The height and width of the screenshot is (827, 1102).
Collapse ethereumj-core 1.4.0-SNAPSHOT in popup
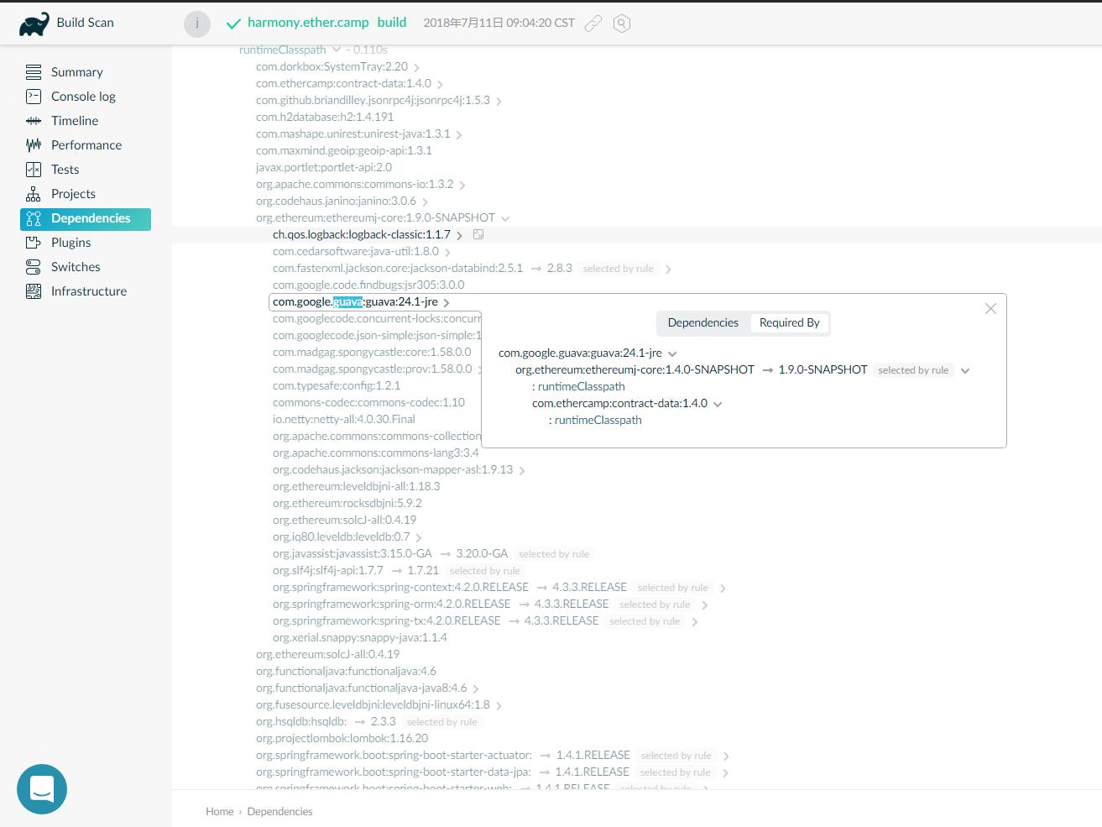pos(965,370)
